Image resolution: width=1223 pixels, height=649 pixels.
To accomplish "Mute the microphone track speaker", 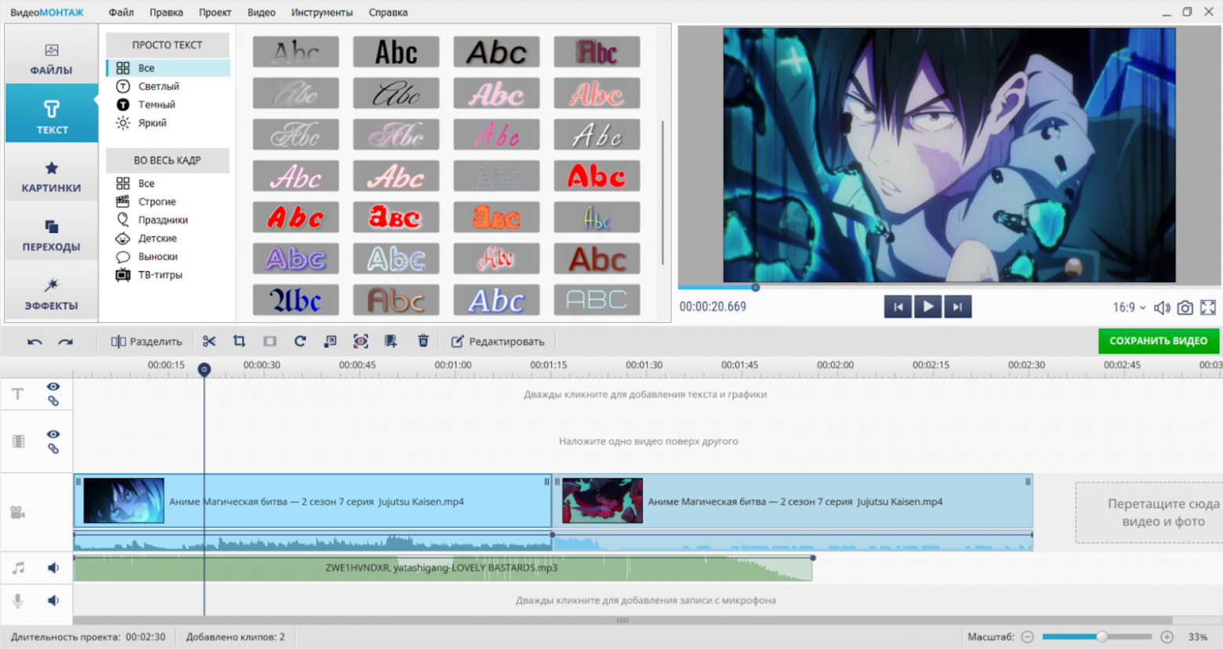I will pos(53,600).
